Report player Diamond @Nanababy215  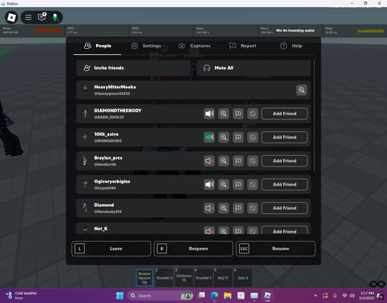(x=238, y=208)
